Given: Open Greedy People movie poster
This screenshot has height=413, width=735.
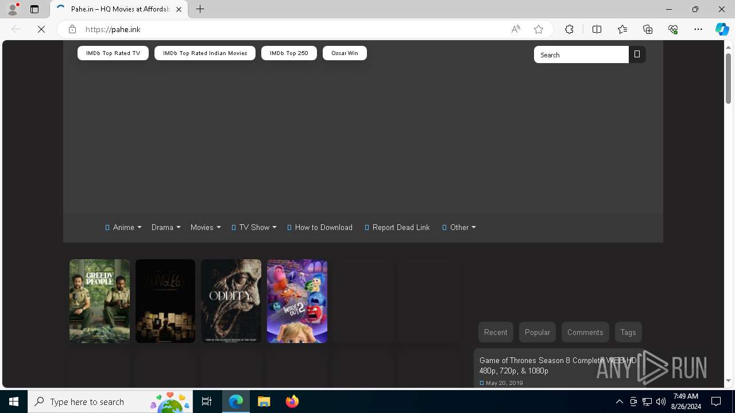Looking at the screenshot, I should [99, 301].
